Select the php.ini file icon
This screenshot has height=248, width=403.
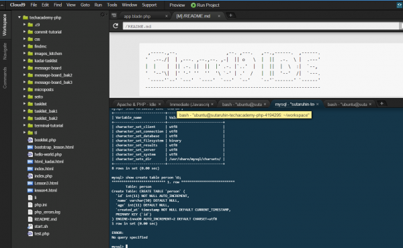pyautogui.click(x=30, y=205)
